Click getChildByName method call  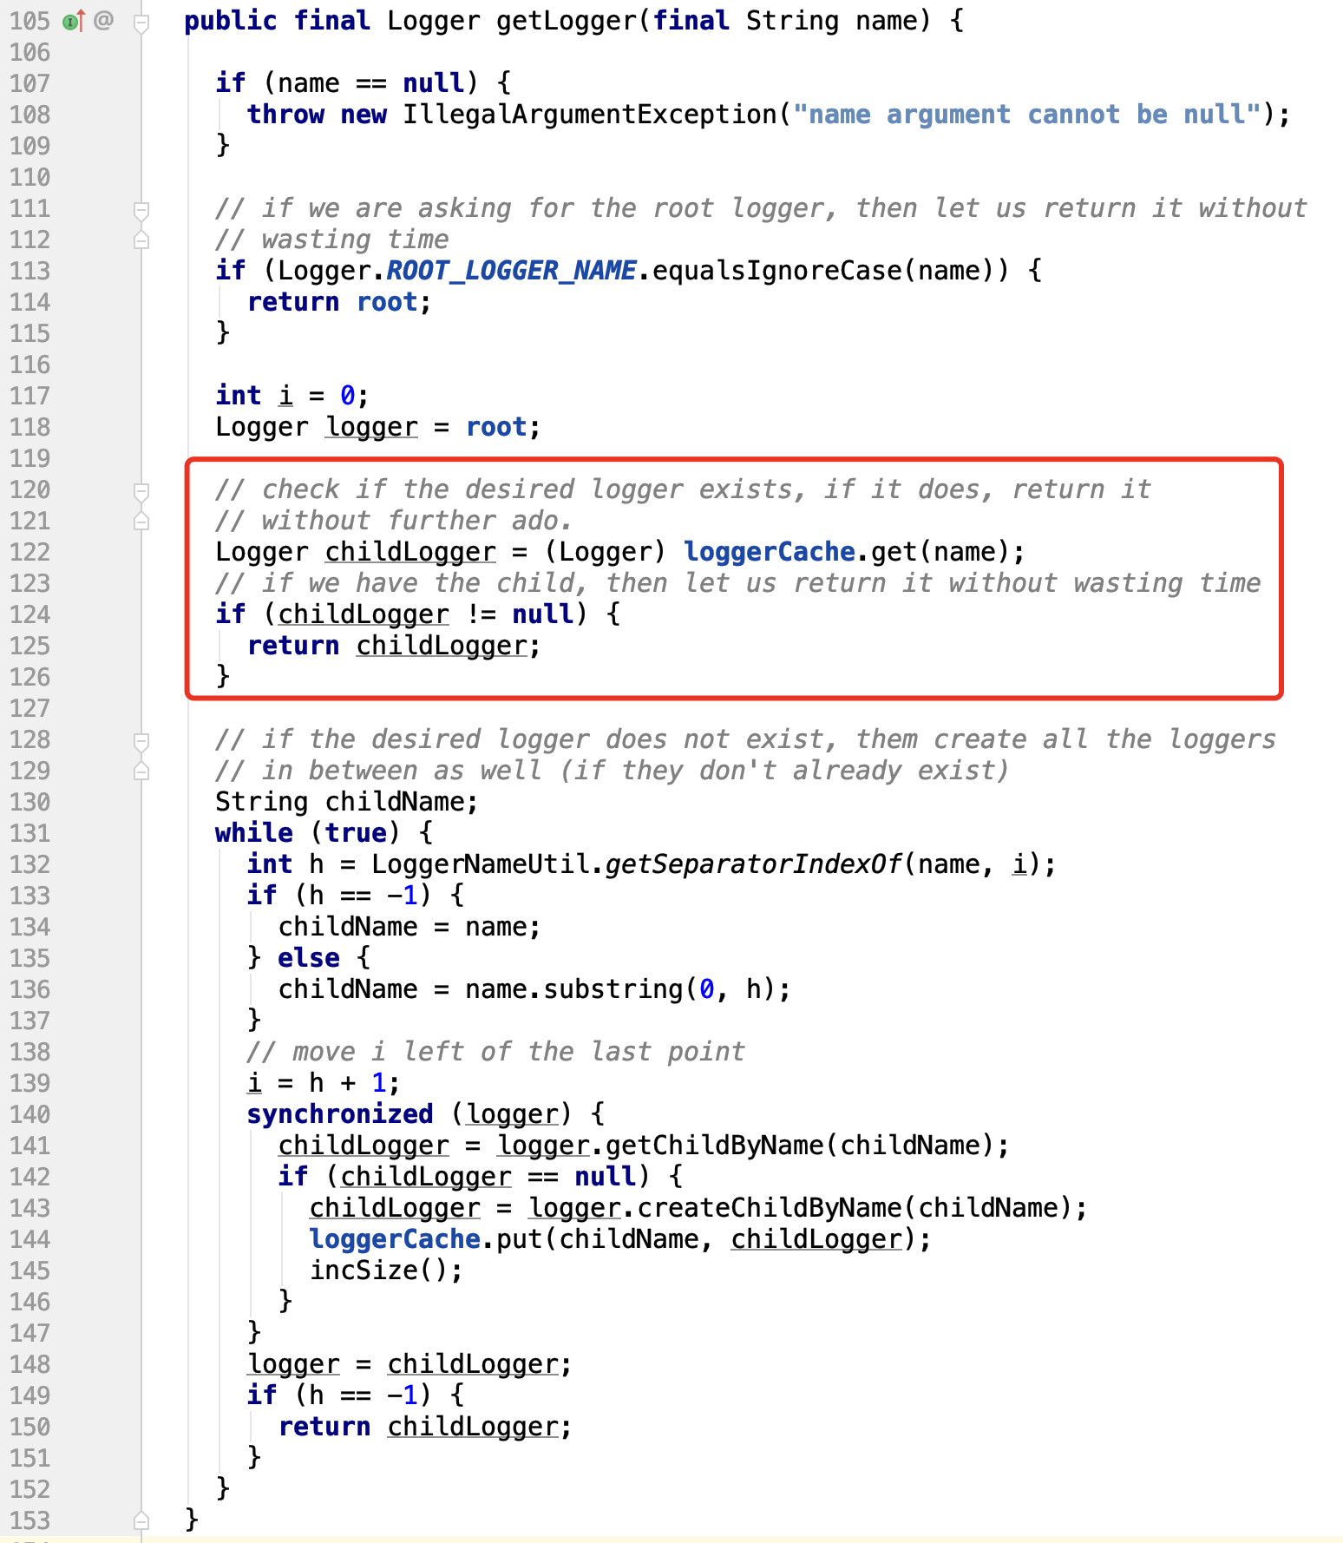point(715,1146)
